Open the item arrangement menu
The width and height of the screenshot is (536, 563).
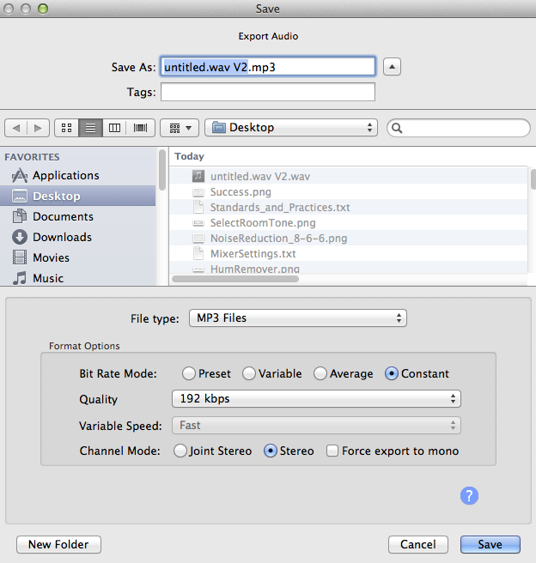[180, 128]
